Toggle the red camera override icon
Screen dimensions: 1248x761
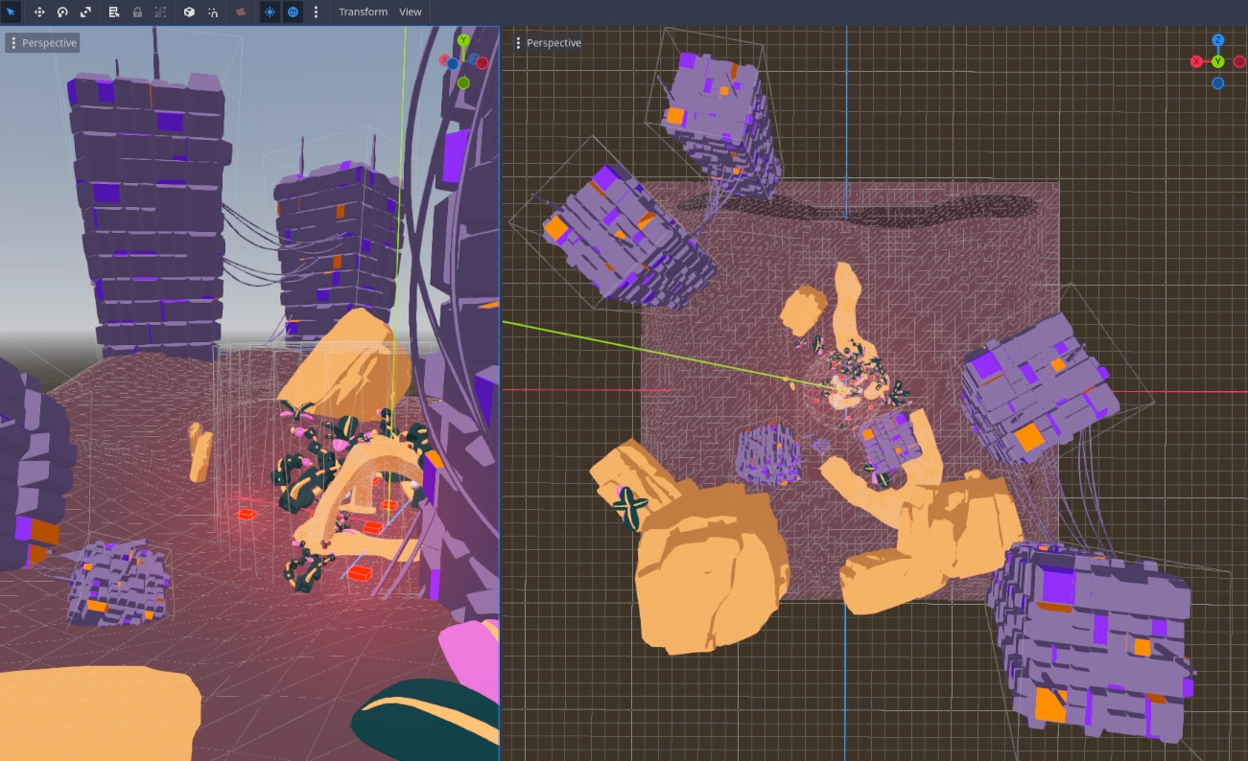[x=241, y=12]
